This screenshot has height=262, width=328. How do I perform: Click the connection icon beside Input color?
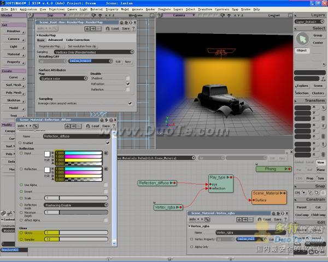tap(106, 154)
